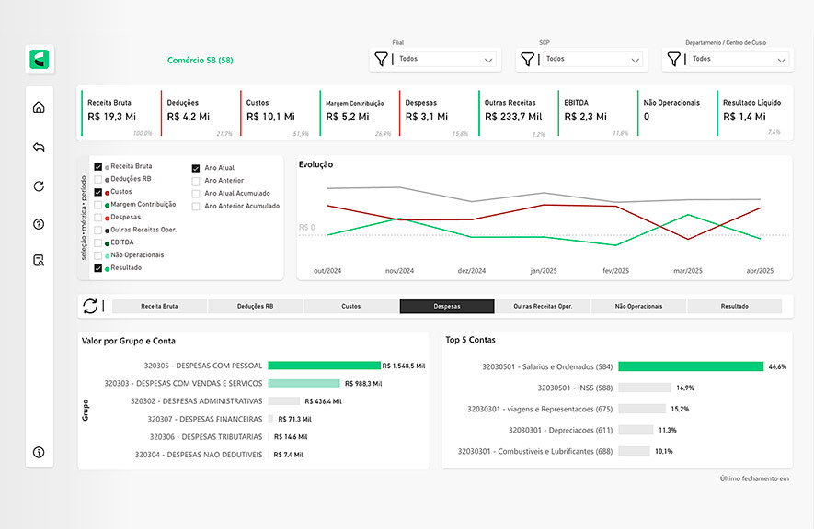Switch to the Custos tab
The width and height of the screenshot is (814, 529).
pyautogui.click(x=351, y=307)
